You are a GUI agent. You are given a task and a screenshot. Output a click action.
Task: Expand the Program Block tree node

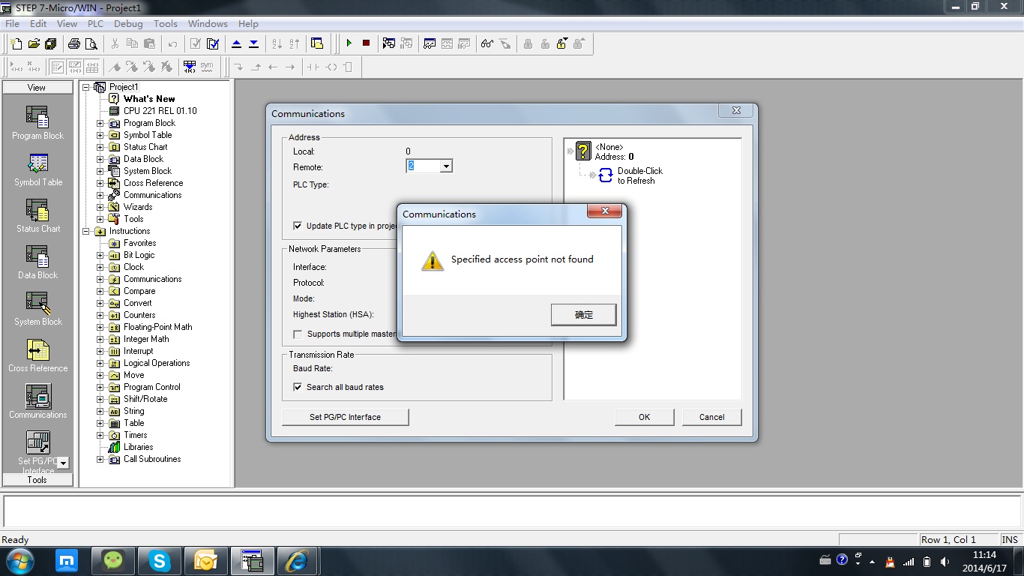point(100,123)
